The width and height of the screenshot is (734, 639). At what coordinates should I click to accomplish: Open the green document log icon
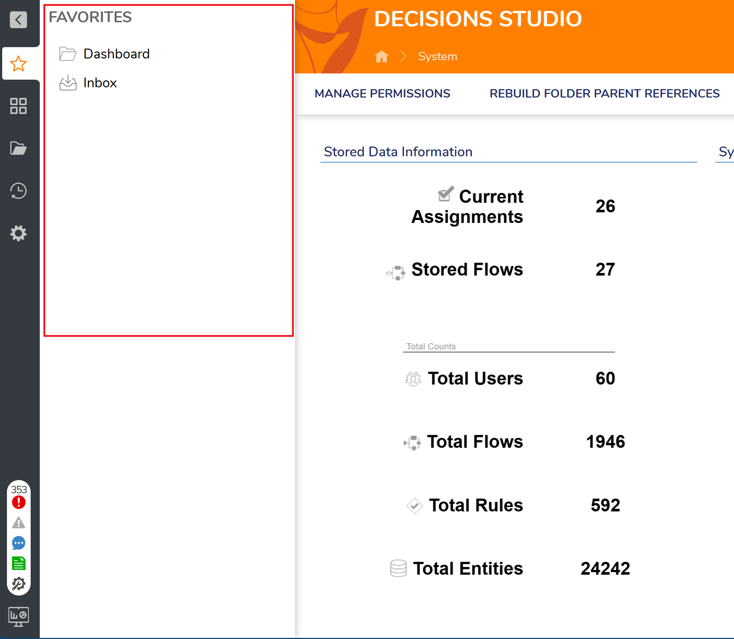pos(19,563)
